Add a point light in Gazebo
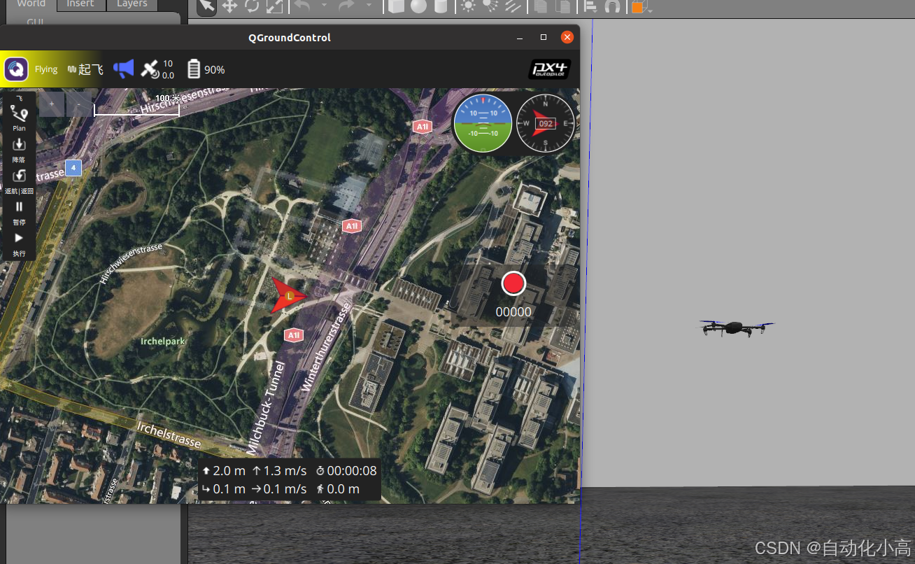Viewport: 915px width, 564px height. coord(468,6)
